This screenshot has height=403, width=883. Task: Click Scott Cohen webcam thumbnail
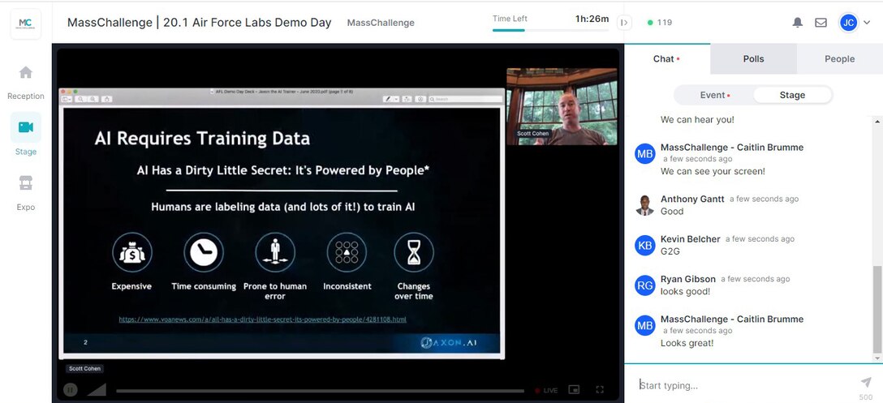(562, 106)
